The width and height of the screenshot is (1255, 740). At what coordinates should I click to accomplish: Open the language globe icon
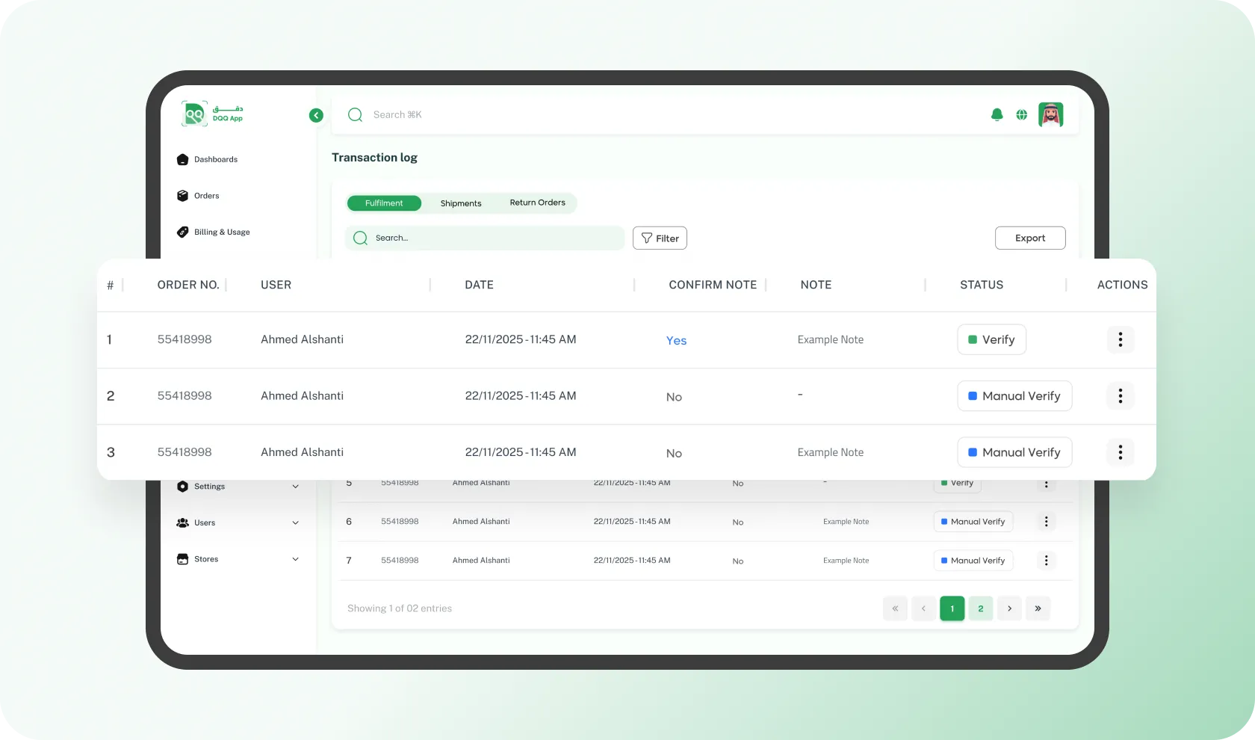[x=1021, y=114]
